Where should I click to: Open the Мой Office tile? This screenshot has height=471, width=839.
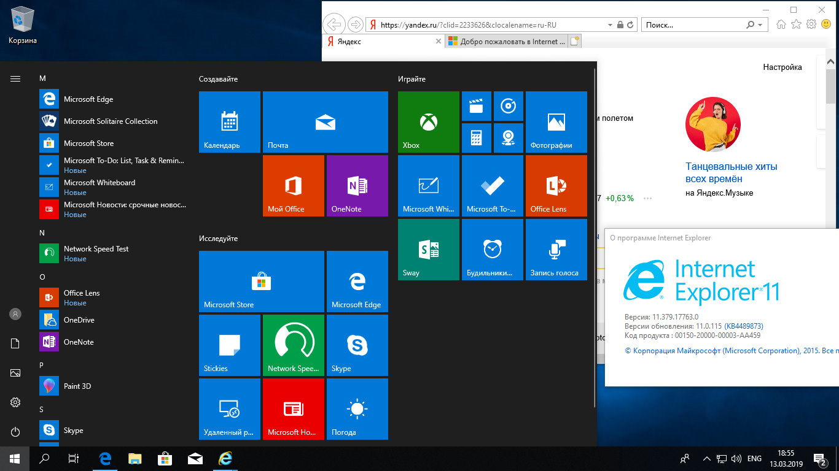click(x=294, y=186)
